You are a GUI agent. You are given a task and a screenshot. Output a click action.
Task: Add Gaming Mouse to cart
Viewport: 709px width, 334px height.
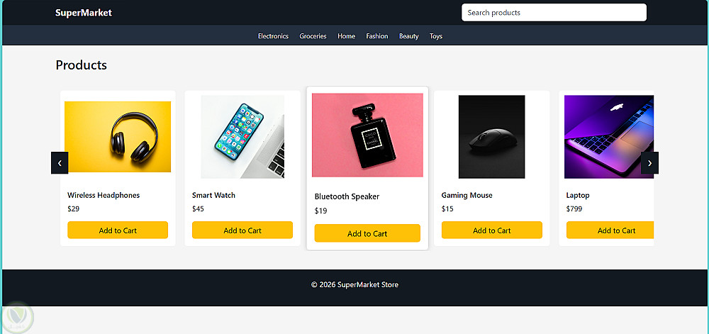[491, 230]
